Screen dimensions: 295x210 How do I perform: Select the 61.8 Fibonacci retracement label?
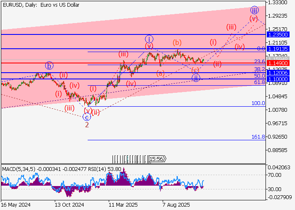259,82
